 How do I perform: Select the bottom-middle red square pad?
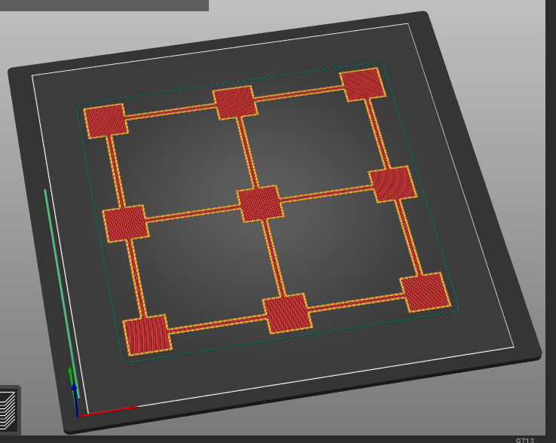coord(287,313)
